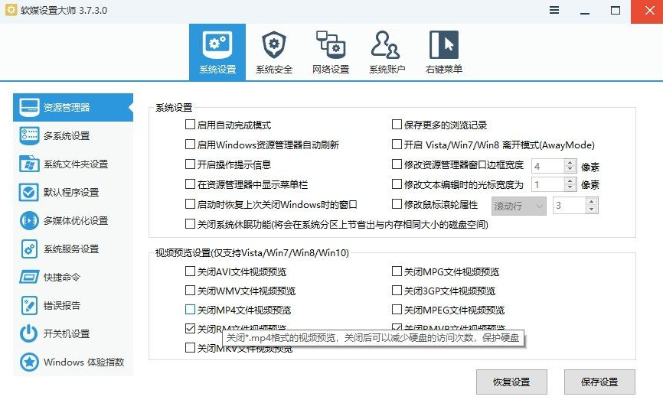Open the 系统设置 top tab icon

217,45
